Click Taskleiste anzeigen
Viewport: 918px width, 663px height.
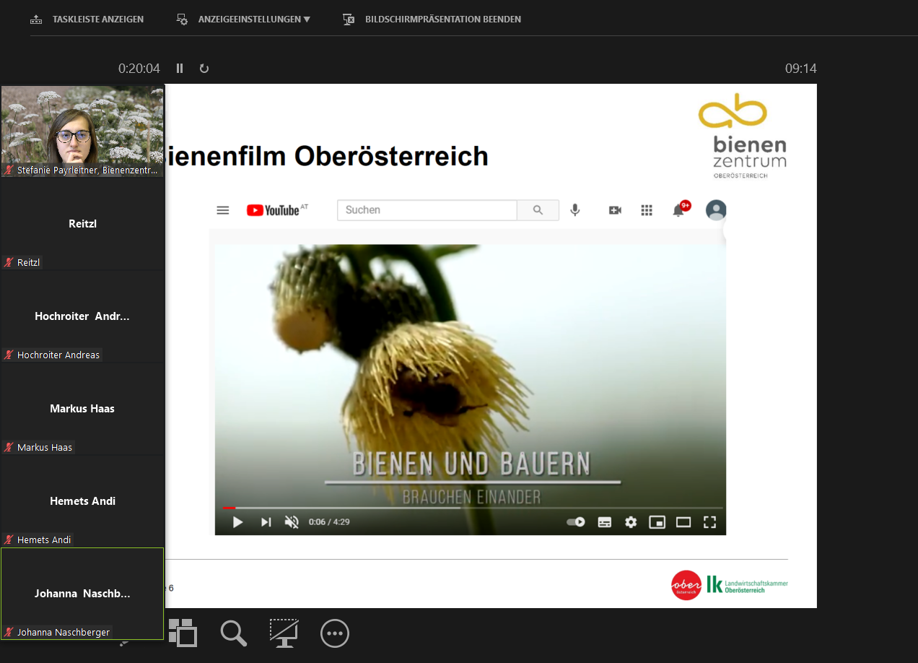tap(87, 19)
